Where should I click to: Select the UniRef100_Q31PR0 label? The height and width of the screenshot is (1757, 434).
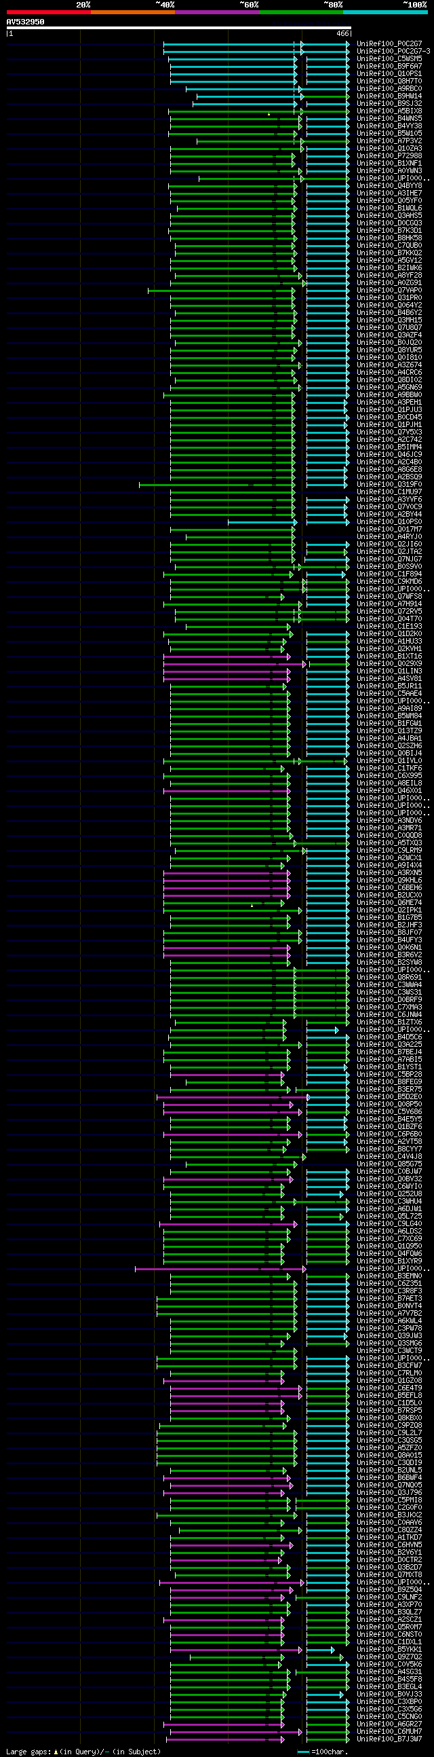coord(389,298)
